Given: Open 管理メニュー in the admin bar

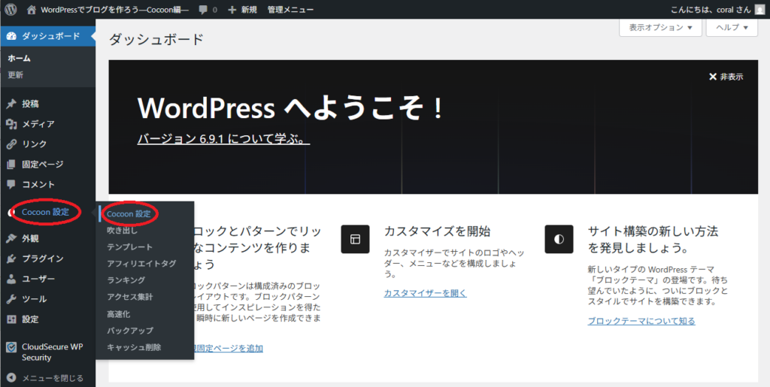Looking at the screenshot, I should coord(291,10).
